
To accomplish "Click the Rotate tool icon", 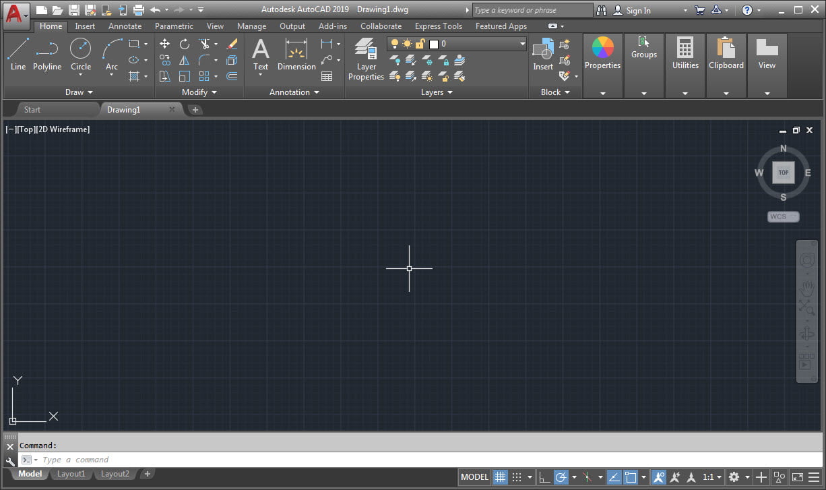I will pyautogui.click(x=184, y=44).
